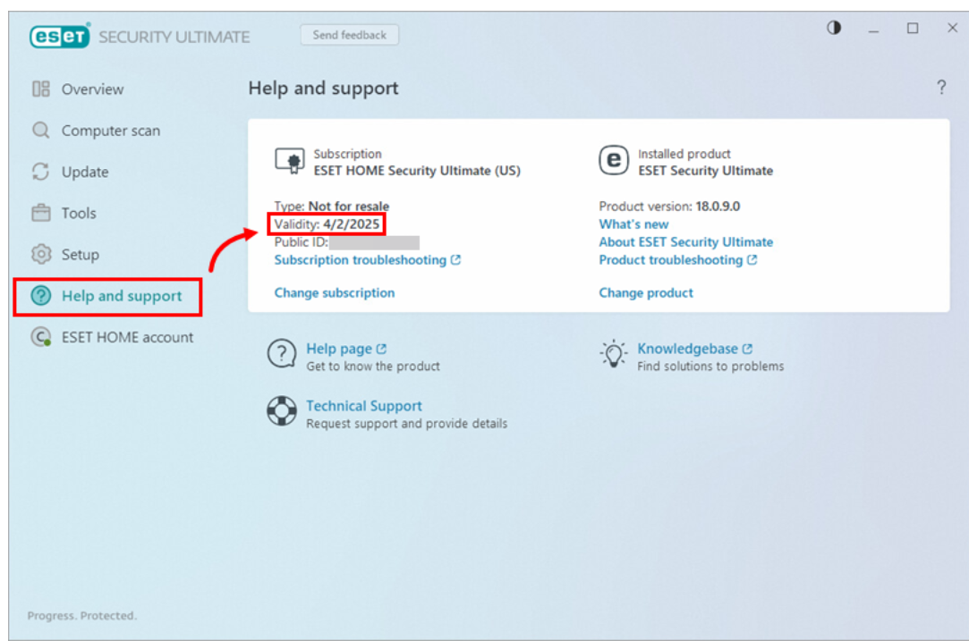This screenshot has height=641, width=969.
Task: Click Change product link
Action: click(646, 292)
